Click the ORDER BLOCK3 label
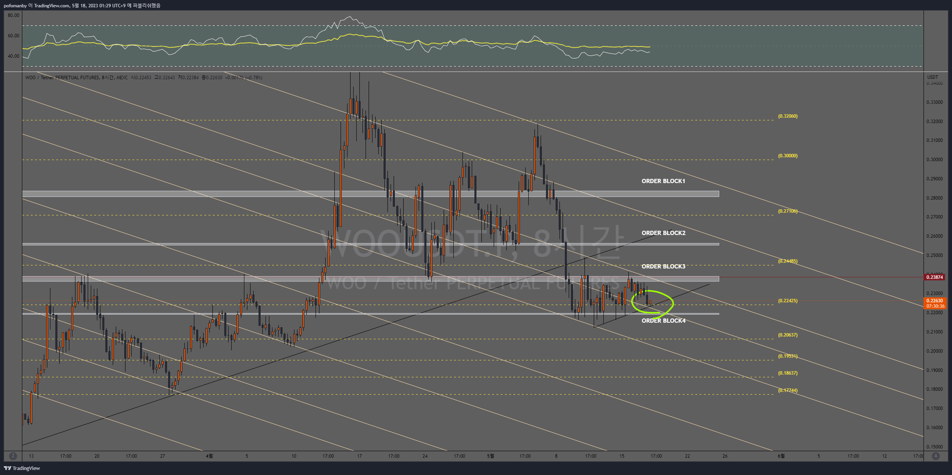Viewport: 952px width, 475px height. tap(663, 266)
